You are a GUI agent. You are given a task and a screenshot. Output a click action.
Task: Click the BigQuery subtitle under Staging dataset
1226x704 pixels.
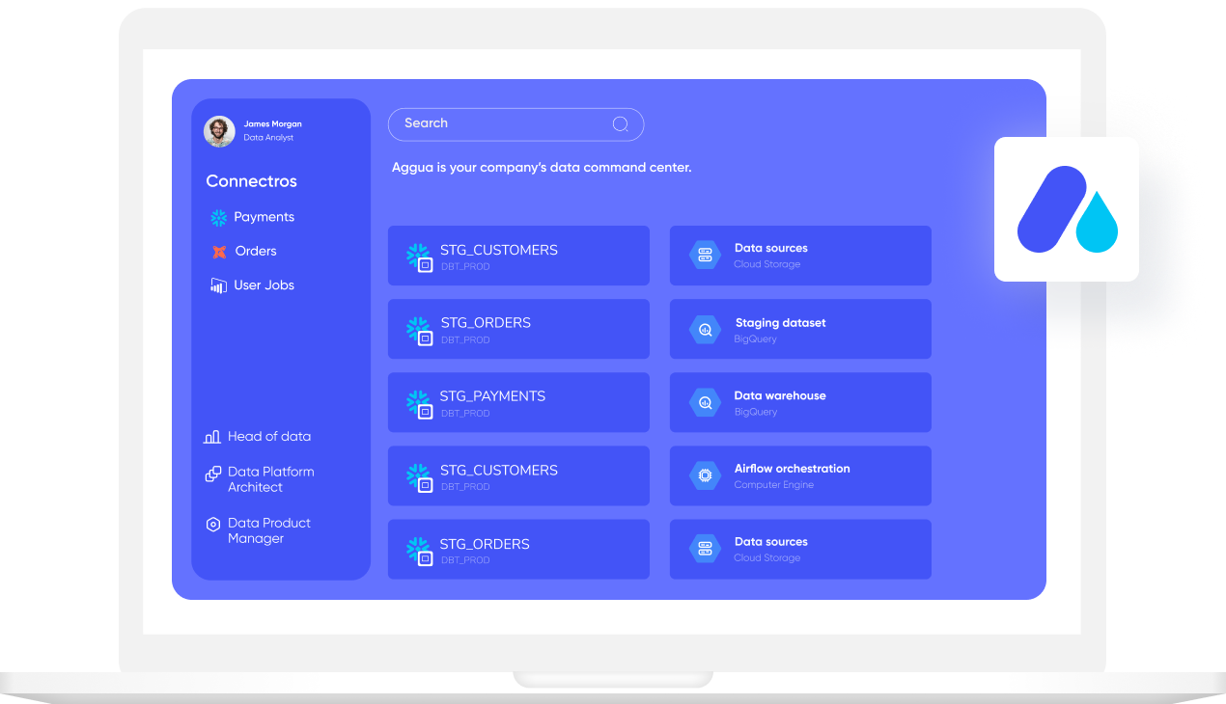(755, 339)
